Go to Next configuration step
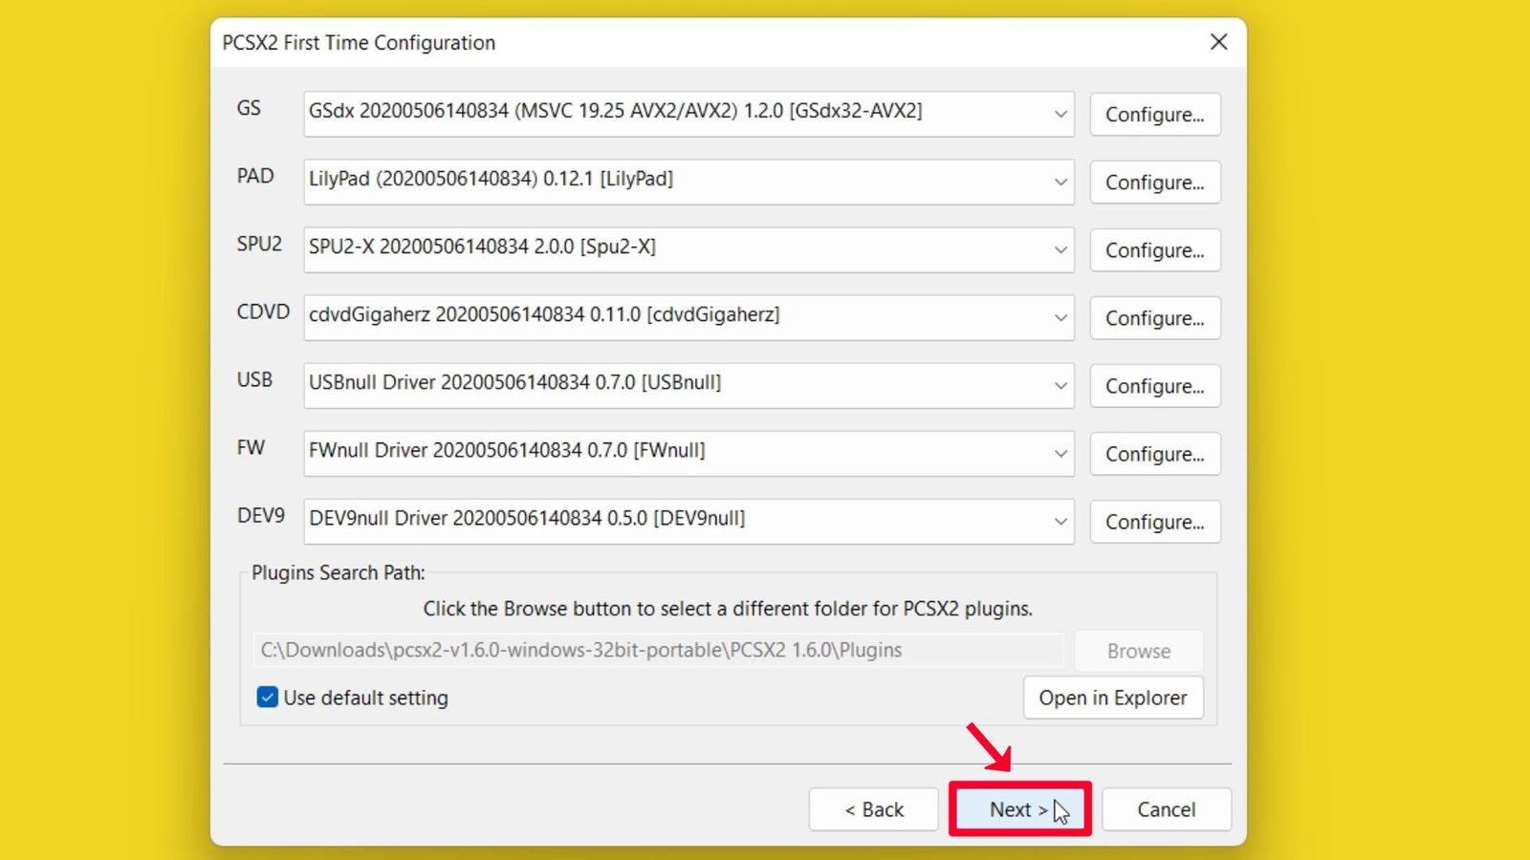Viewport: 1530px width, 860px height. [x=1019, y=809]
